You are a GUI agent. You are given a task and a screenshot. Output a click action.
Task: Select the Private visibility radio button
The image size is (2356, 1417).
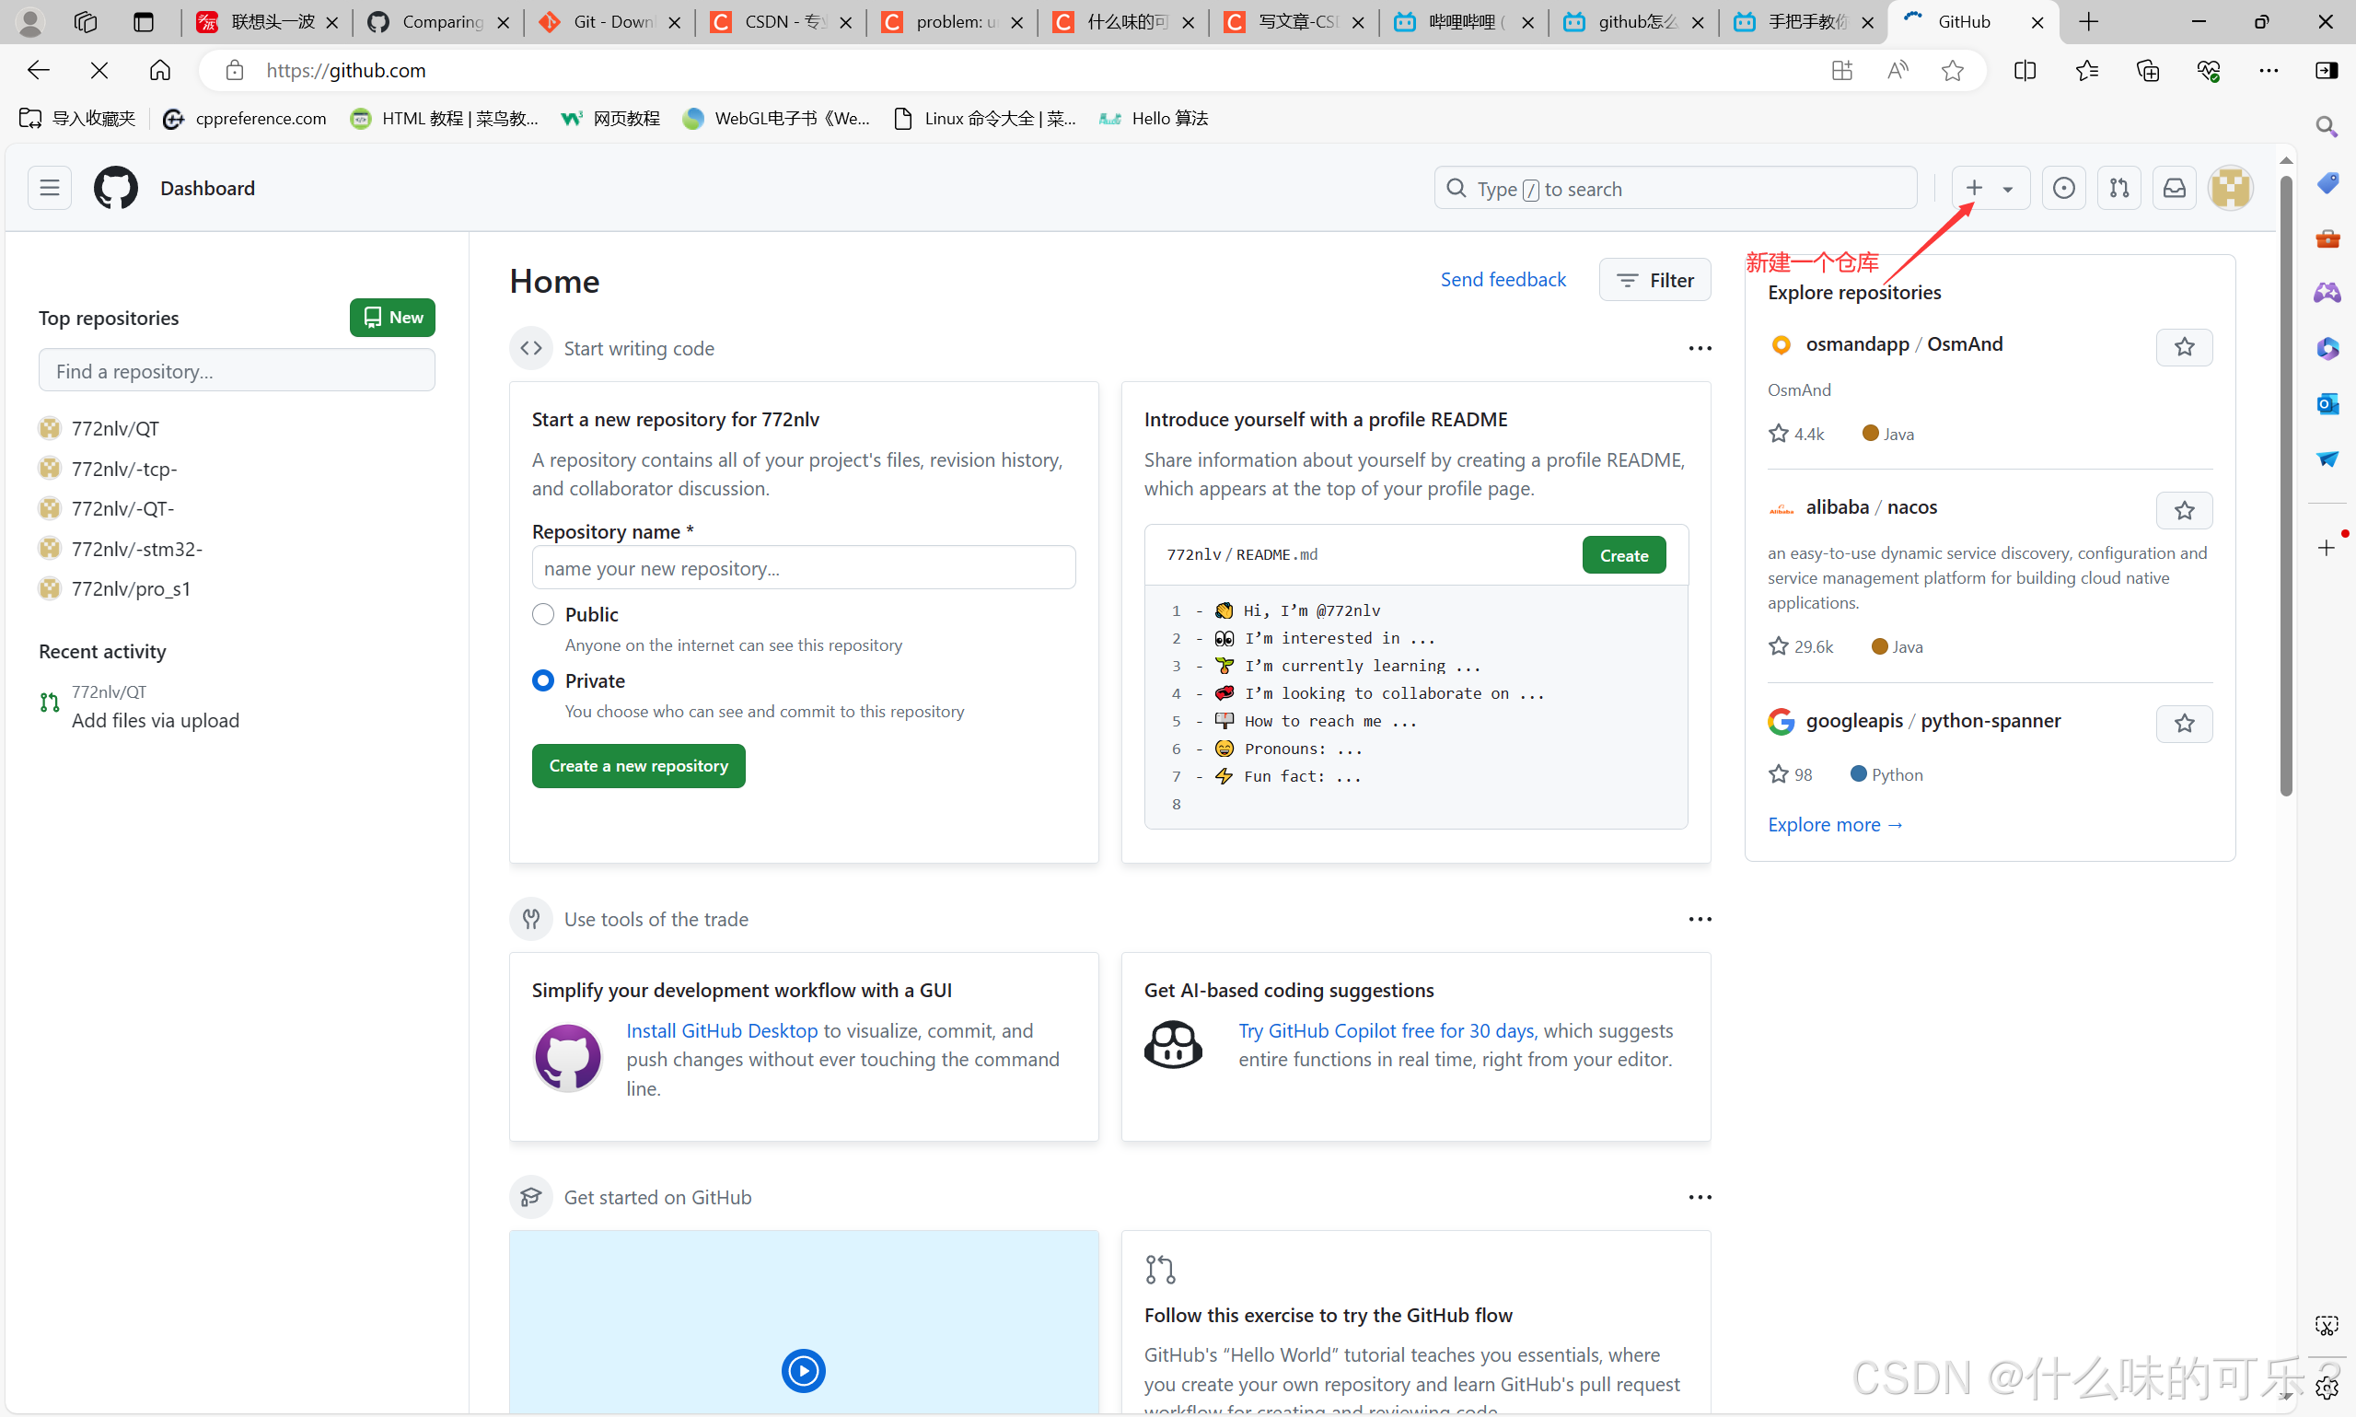click(543, 680)
